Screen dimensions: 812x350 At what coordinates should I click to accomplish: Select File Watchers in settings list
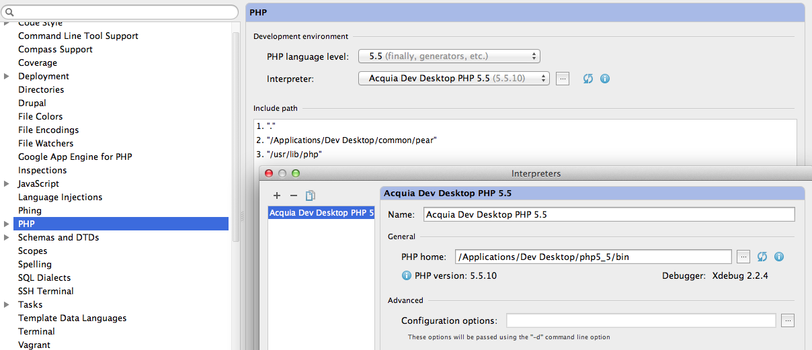click(x=46, y=143)
